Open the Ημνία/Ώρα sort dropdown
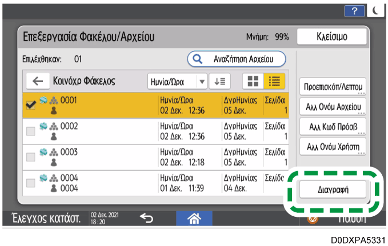 177,81
